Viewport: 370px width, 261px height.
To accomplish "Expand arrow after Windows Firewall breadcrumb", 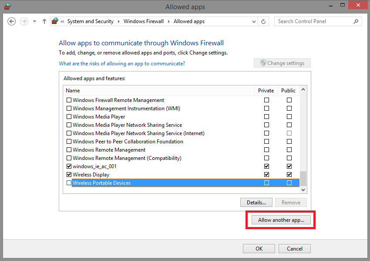I will [x=169, y=21].
